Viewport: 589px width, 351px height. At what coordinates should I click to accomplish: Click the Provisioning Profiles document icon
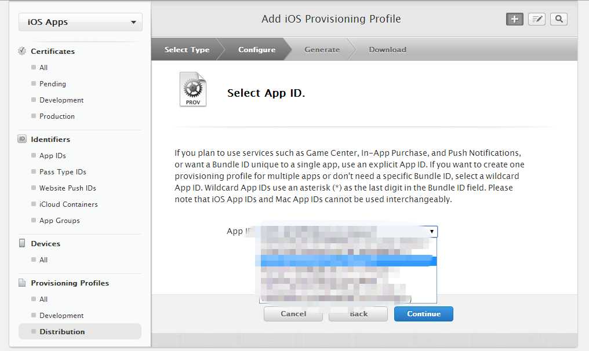click(23, 283)
